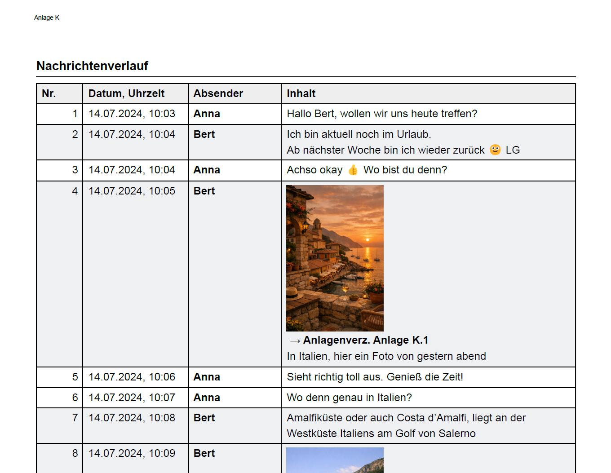Click the caption 'In Italien, hier ein Foto von gestern abend'

386,356
